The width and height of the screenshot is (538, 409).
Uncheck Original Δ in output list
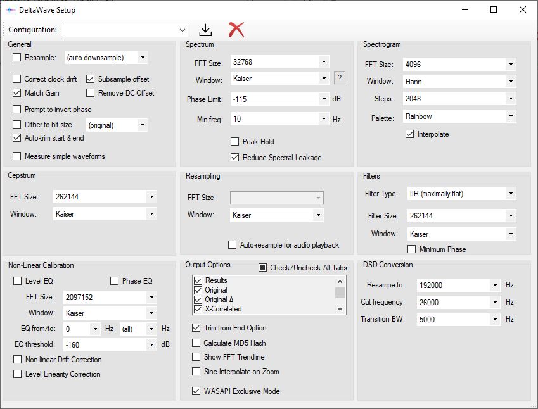pos(198,299)
